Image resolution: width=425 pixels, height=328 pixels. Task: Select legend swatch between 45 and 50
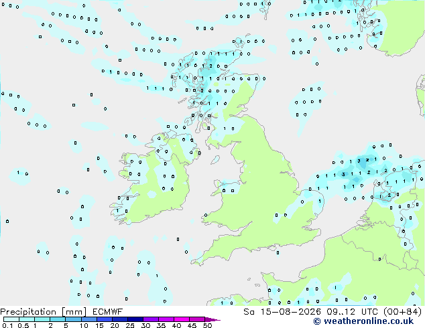tap(197, 319)
